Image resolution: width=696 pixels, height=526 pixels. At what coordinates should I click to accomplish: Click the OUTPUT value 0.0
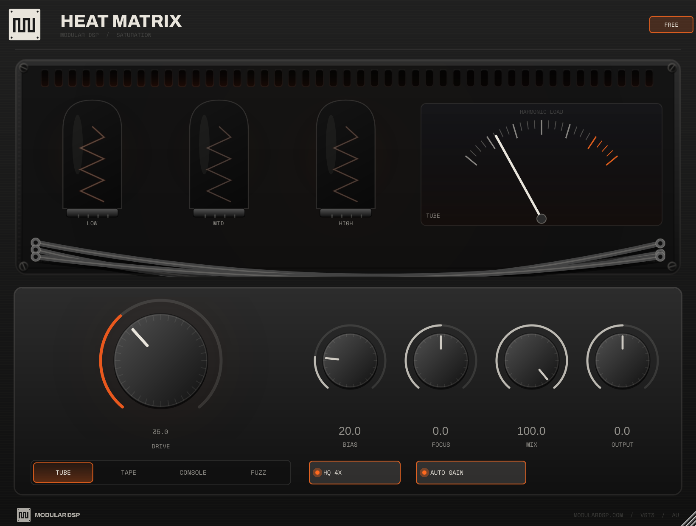pyautogui.click(x=622, y=431)
